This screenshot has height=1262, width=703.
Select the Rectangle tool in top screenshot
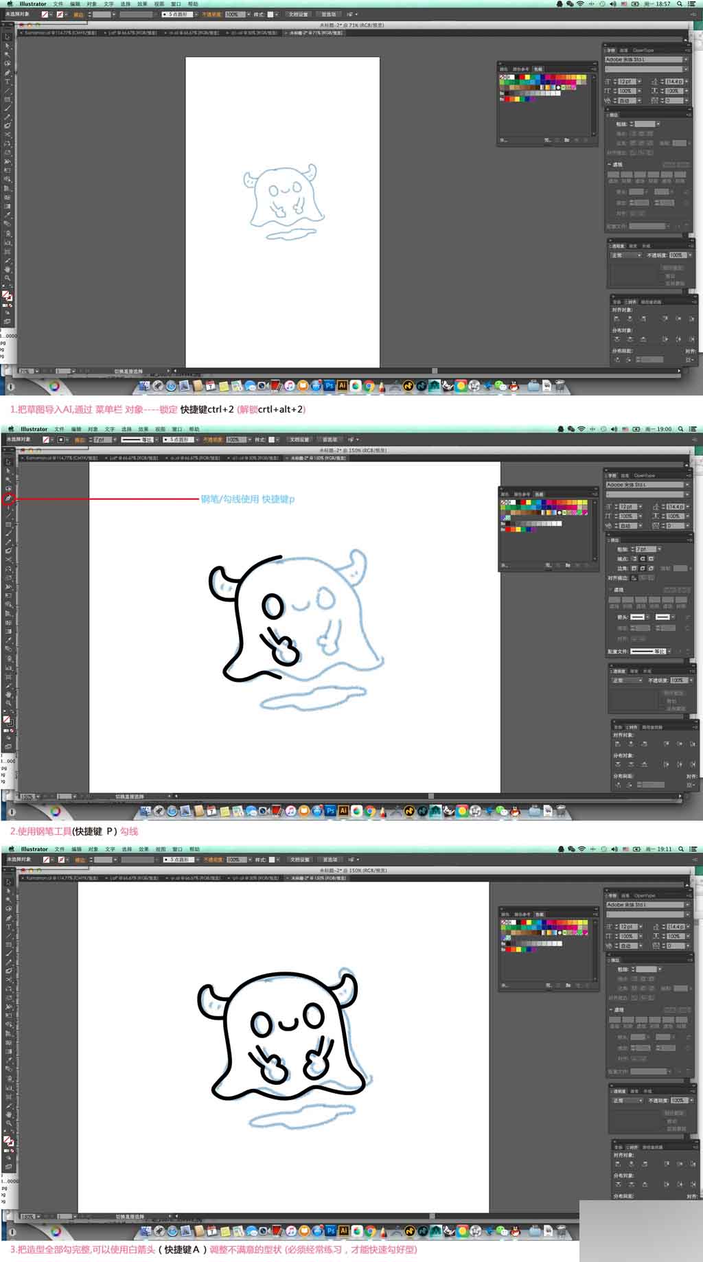click(8, 100)
